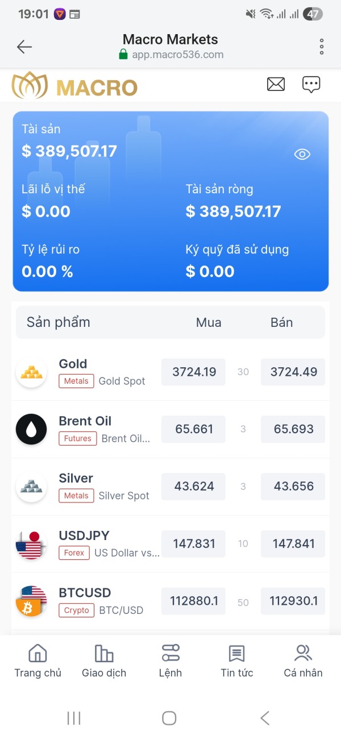This screenshot has width=341, height=739.
Task: Open the Cá nhân profile tab
Action: point(303,661)
